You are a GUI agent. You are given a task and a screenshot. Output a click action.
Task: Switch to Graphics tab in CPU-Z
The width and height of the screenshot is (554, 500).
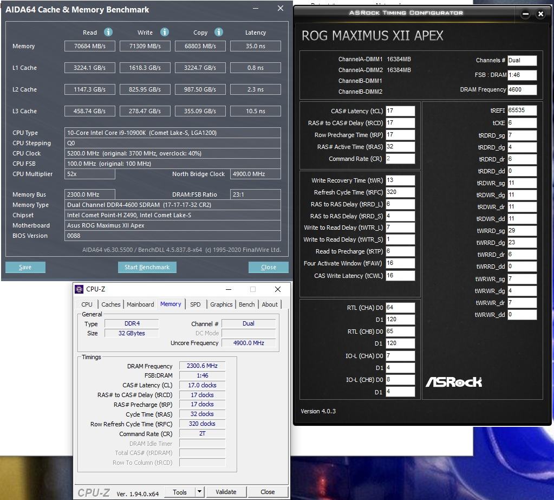221,304
